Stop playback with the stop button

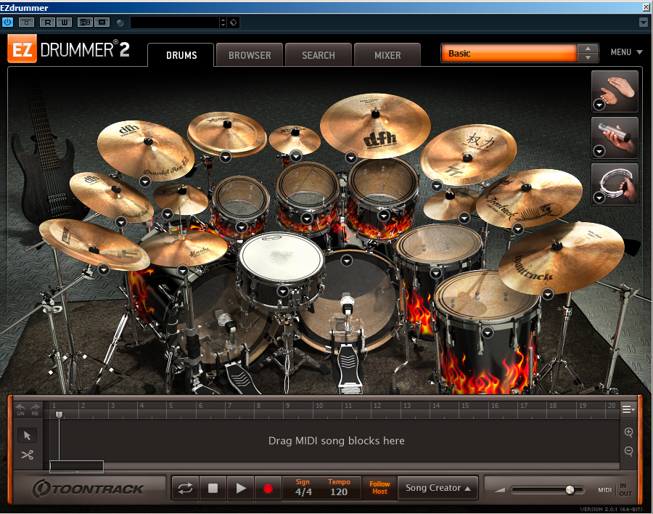pyautogui.click(x=213, y=488)
